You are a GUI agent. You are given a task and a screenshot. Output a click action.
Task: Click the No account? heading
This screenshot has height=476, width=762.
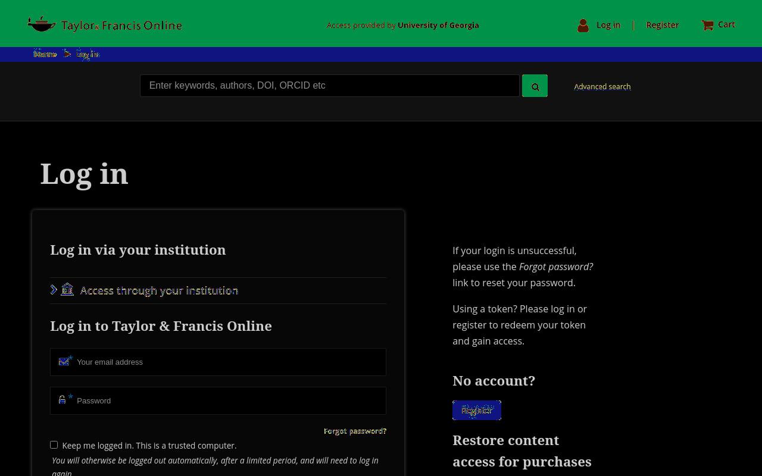point(494,381)
